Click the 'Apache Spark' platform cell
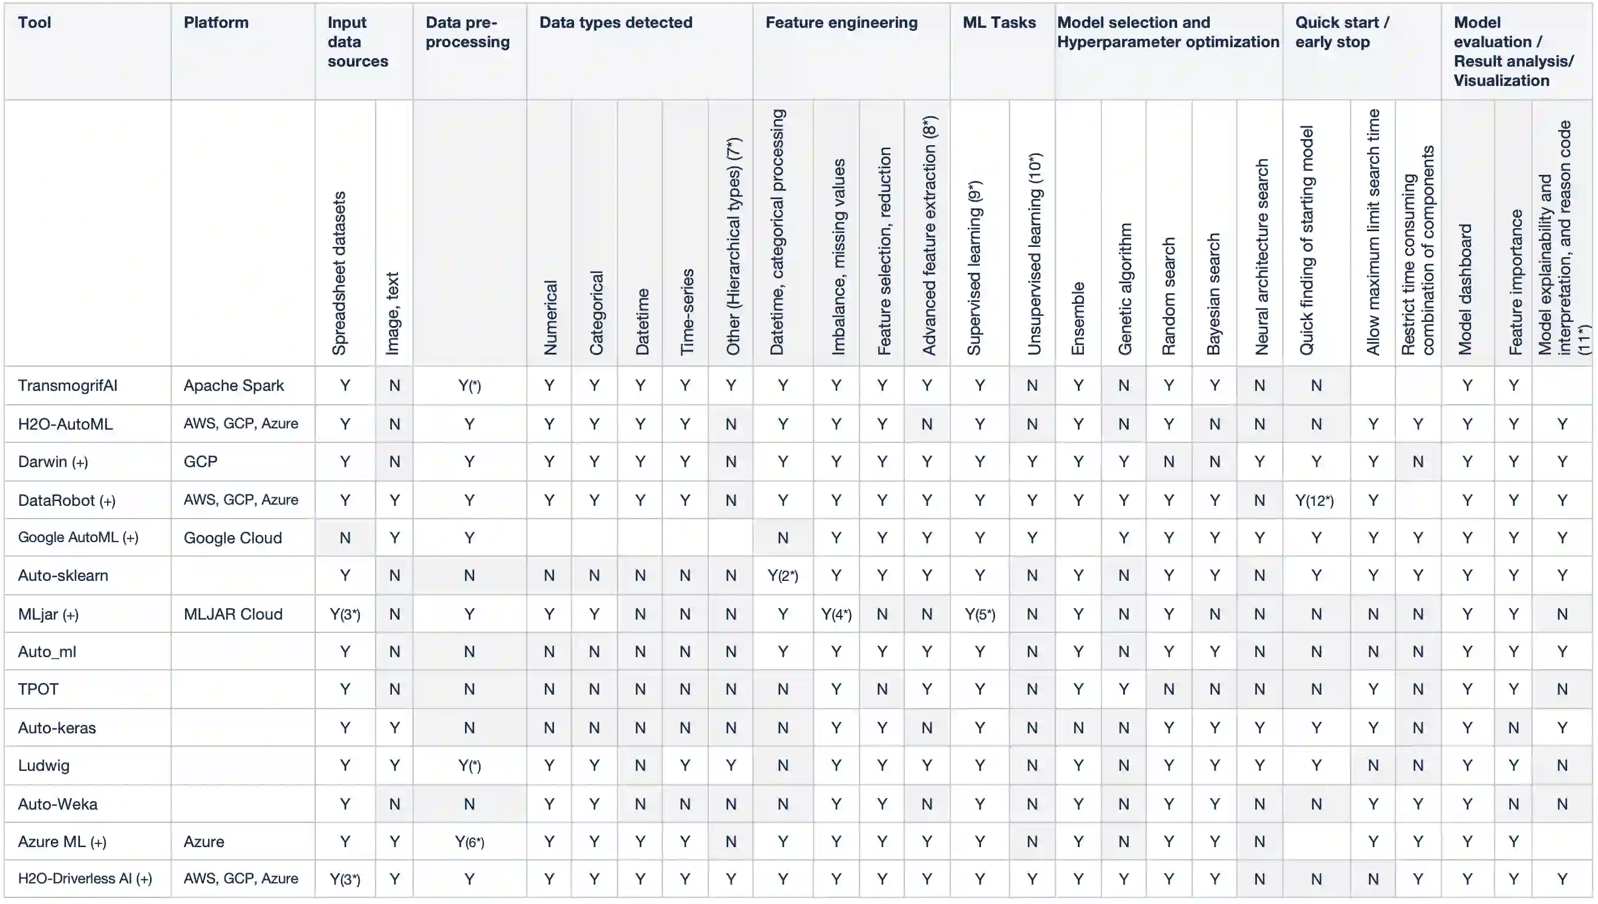This screenshot has height=904, width=1598. 233,385
